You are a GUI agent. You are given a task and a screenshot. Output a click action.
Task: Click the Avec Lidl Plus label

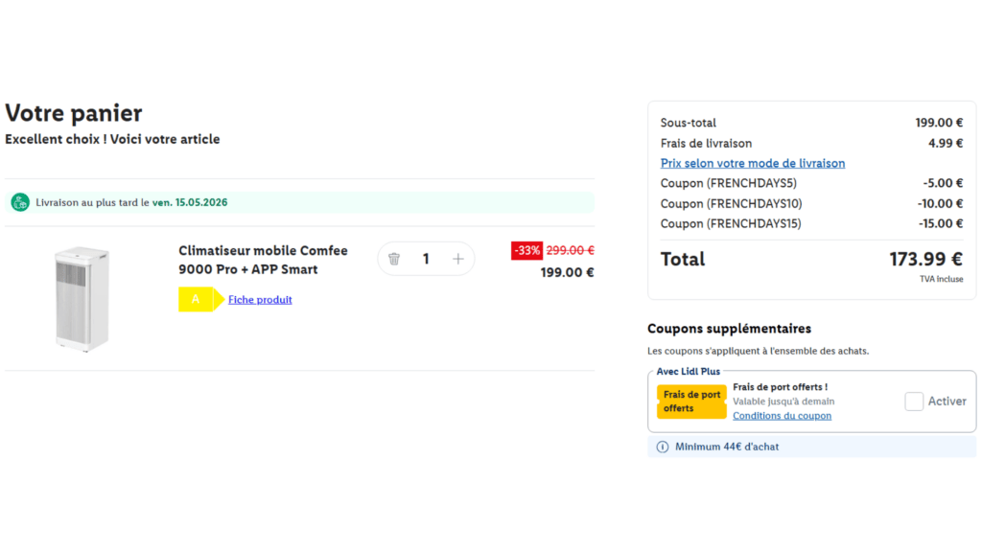(x=689, y=371)
